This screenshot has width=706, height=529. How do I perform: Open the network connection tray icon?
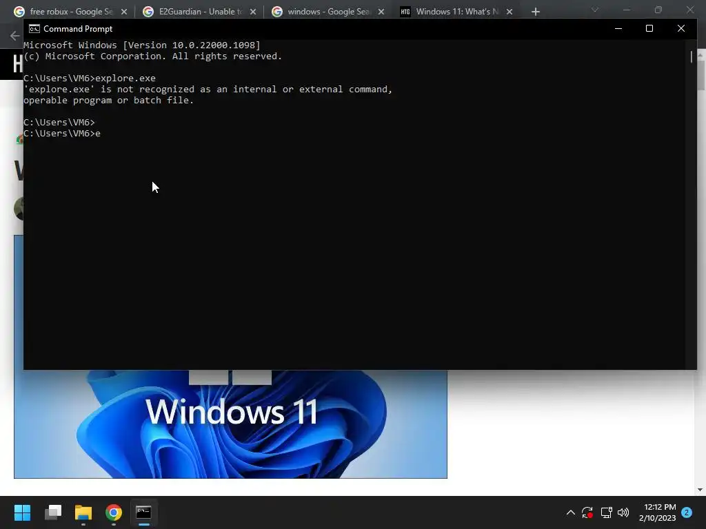coord(606,512)
